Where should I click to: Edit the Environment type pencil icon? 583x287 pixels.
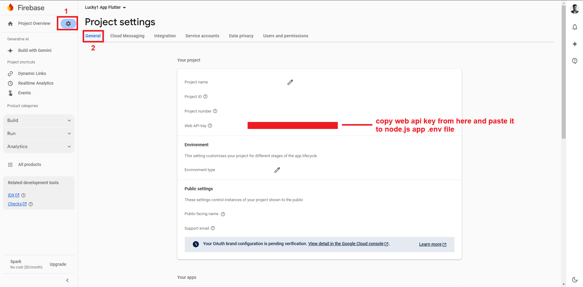coord(277,170)
